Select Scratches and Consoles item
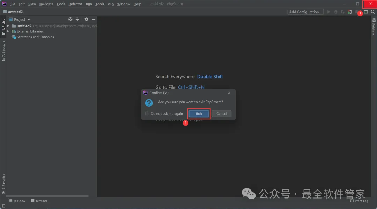The image size is (377, 209). pos(33,37)
